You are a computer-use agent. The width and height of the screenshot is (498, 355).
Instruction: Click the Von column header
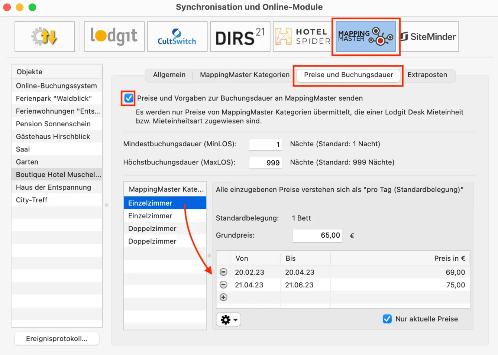[255, 258]
